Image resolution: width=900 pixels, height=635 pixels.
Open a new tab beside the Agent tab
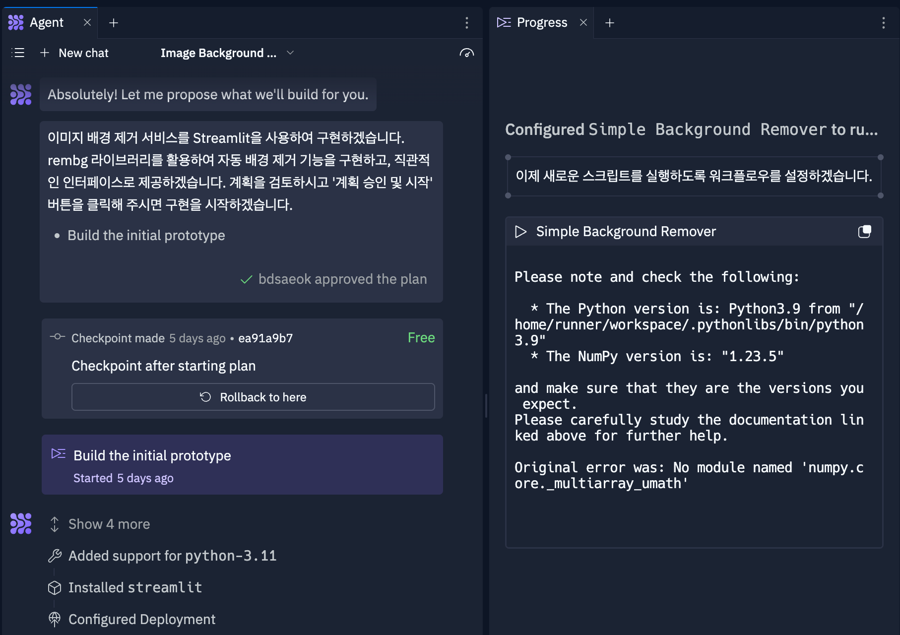(114, 23)
